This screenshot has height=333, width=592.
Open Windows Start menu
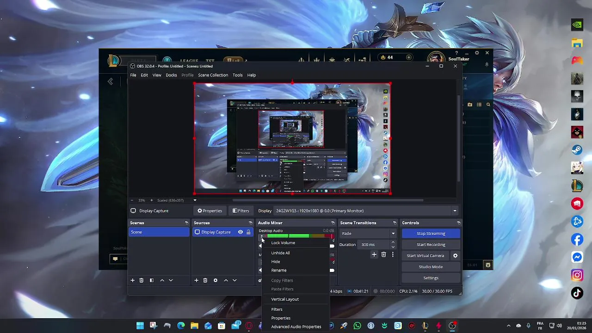tap(140, 326)
